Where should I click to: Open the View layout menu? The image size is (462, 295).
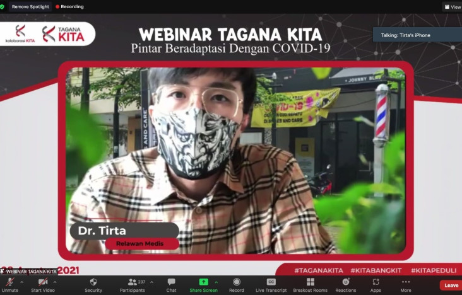pos(453,7)
